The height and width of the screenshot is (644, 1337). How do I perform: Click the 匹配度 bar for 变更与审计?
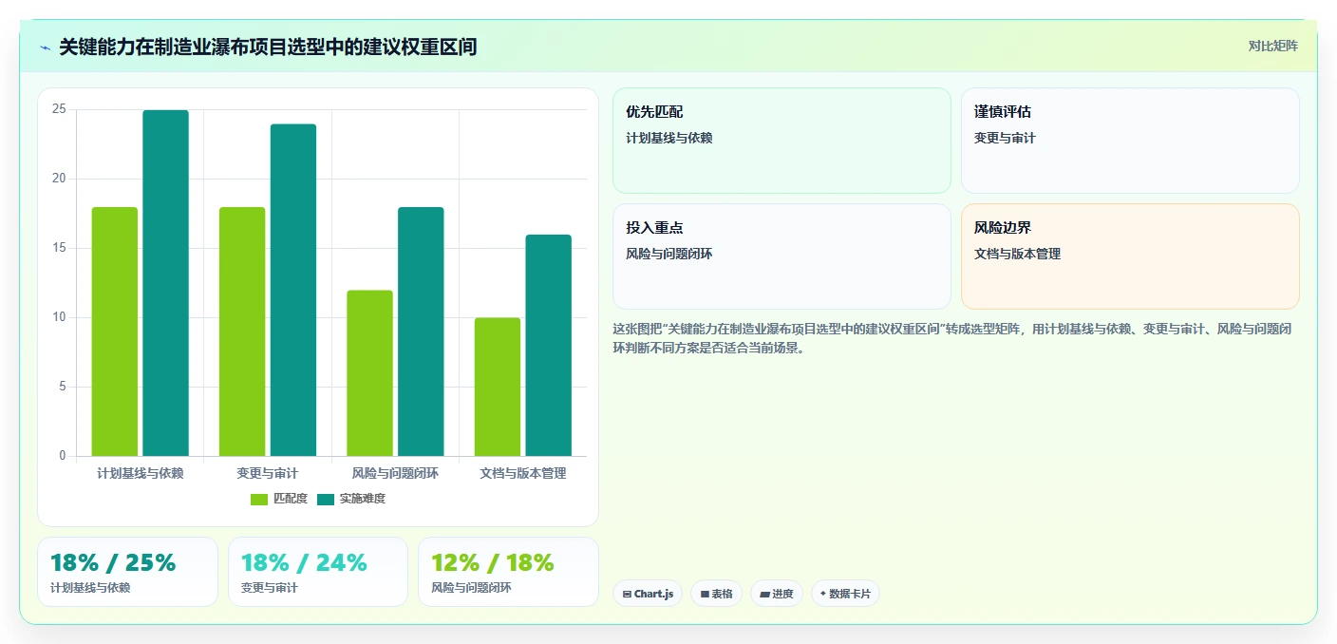point(242,331)
